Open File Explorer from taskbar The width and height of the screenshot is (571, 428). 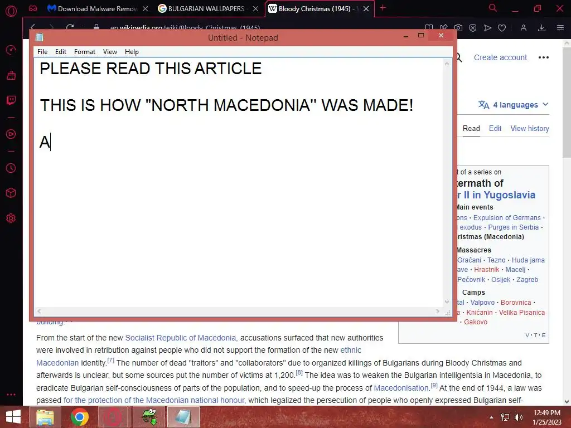[x=45, y=417]
